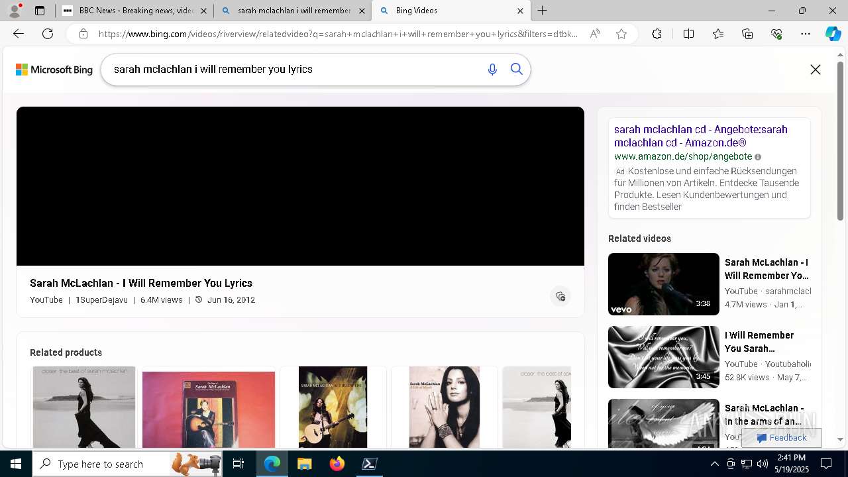The height and width of the screenshot is (477, 848).
Task: Open Afterglow Live album product
Action: 333,407
